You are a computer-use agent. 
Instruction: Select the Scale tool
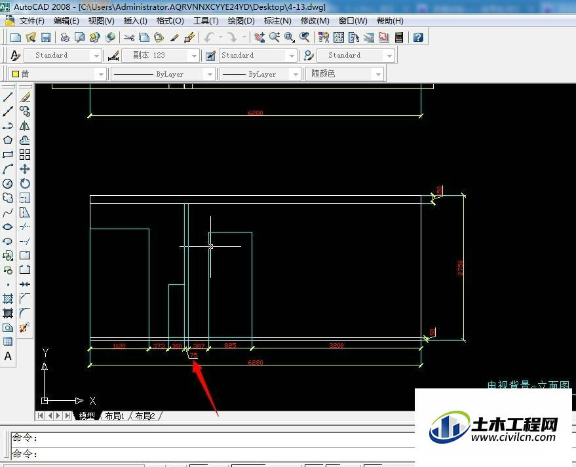[25, 198]
